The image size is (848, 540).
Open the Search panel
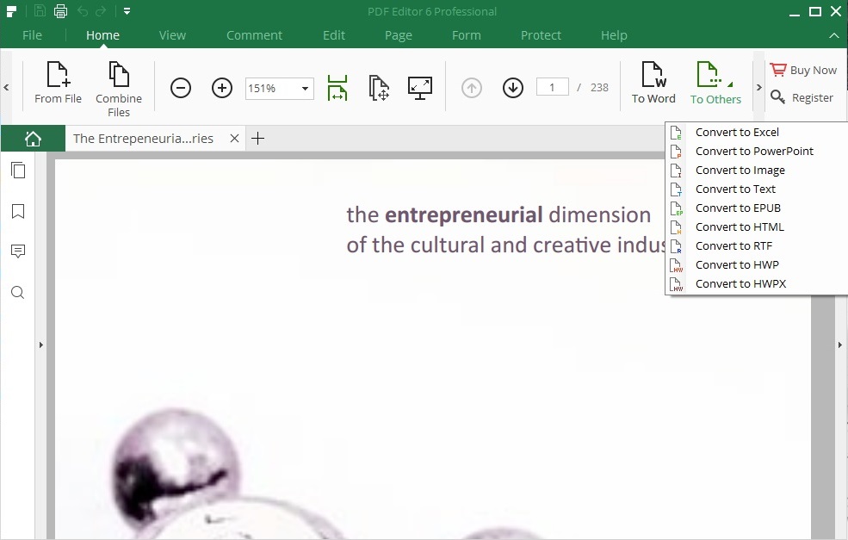[18, 292]
